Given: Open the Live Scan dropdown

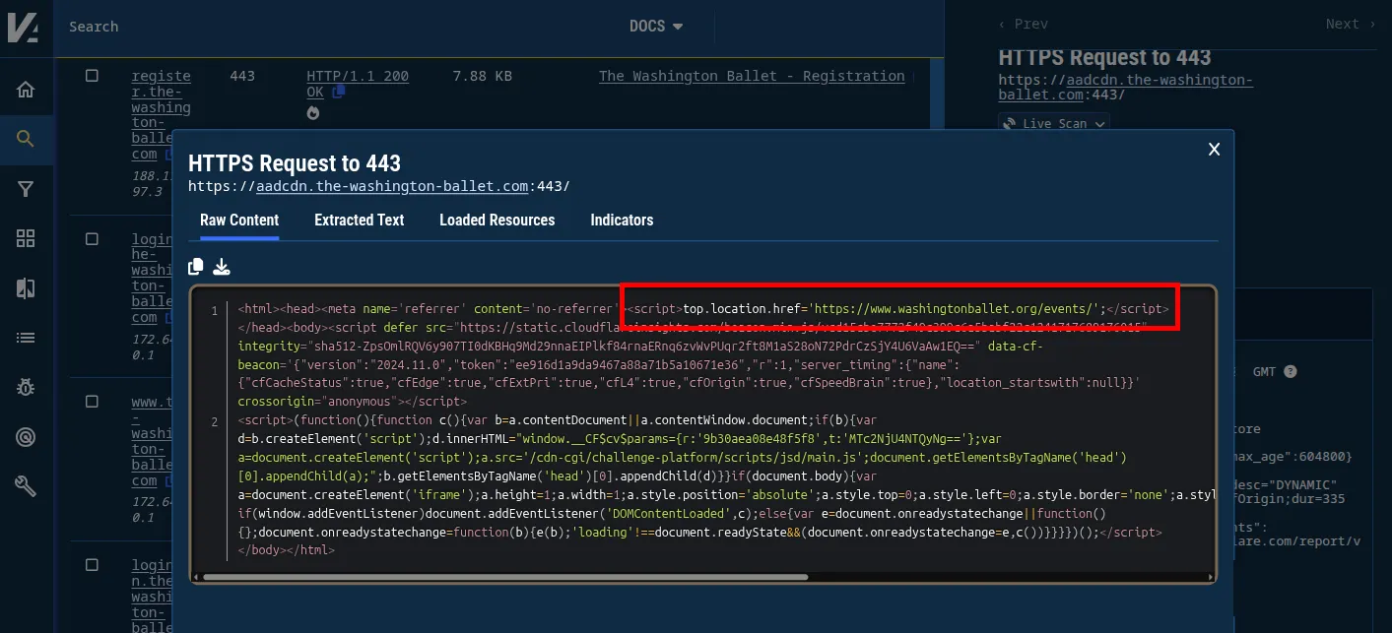Looking at the screenshot, I should click(x=1053, y=123).
